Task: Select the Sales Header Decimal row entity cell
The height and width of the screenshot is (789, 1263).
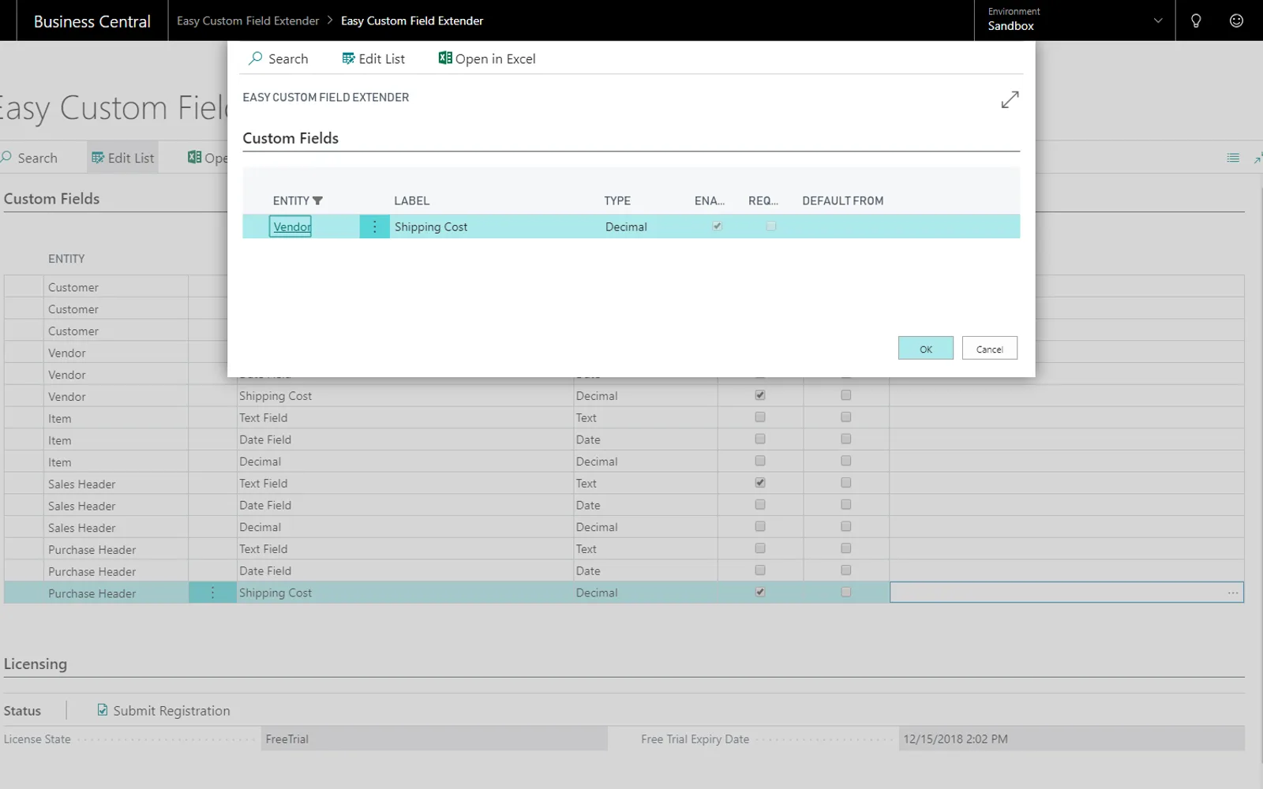Action: [115, 527]
